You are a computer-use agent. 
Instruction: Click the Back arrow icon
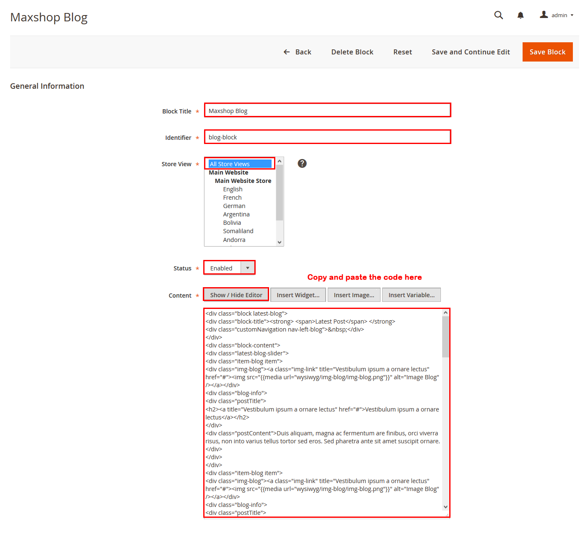click(x=287, y=52)
